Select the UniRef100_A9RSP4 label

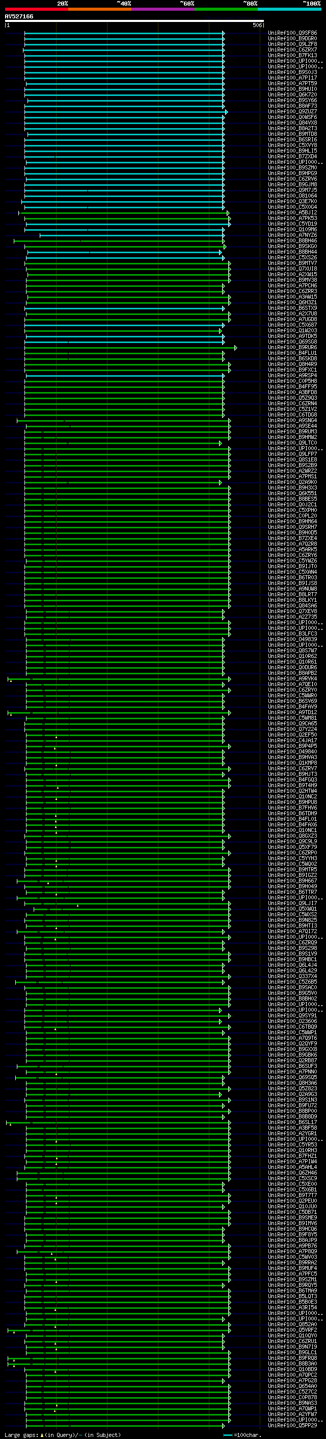click(292, 375)
